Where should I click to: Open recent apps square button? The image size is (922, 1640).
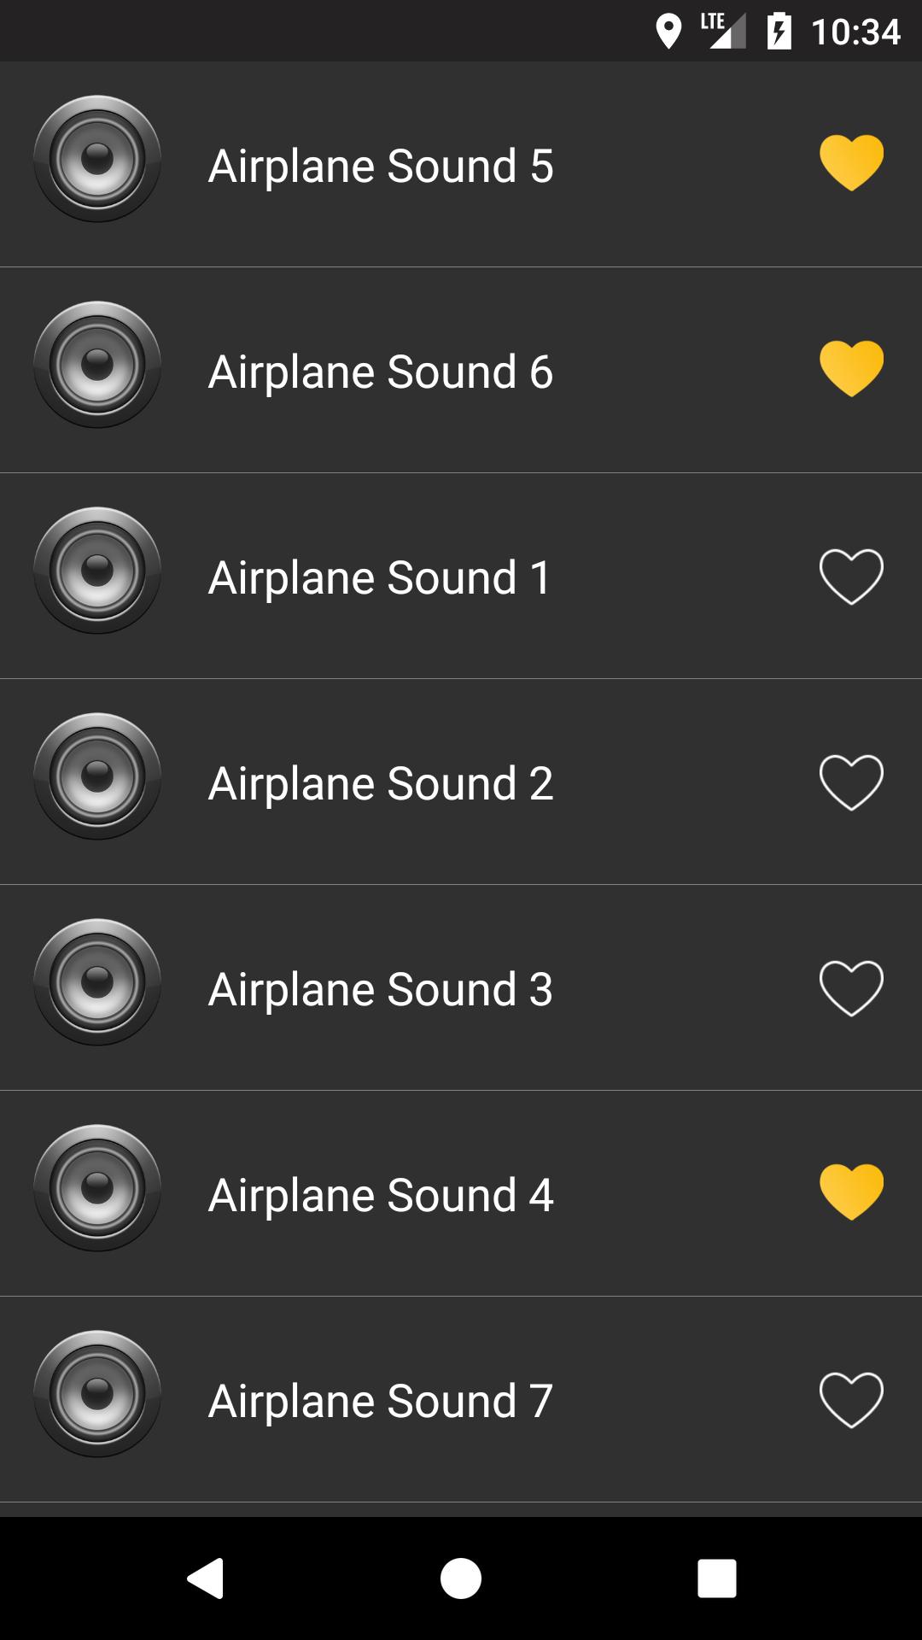click(x=717, y=1578)
